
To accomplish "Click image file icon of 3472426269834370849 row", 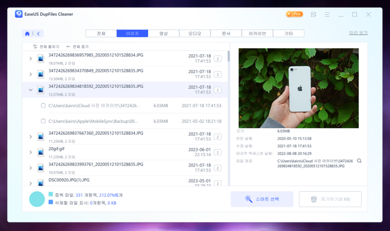I will pos(41,74).
